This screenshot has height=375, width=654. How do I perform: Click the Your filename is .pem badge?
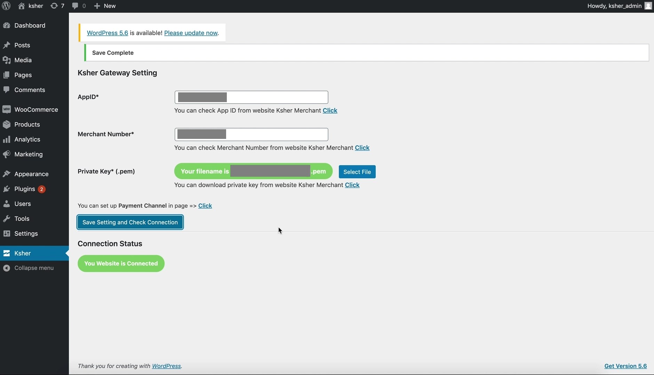(253, 171)
